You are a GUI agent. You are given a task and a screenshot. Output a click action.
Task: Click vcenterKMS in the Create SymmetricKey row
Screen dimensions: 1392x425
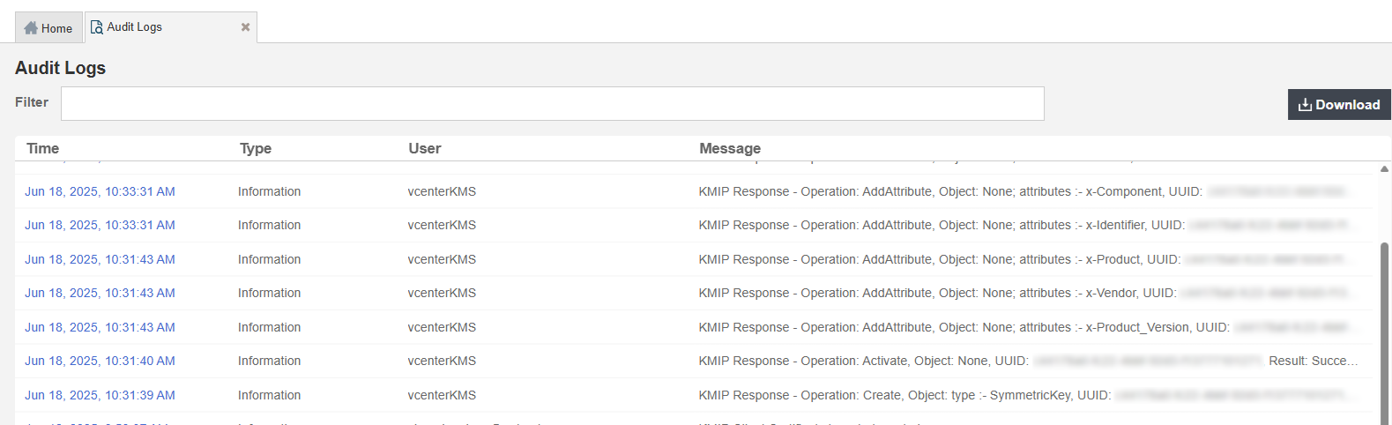pos(442,395)
